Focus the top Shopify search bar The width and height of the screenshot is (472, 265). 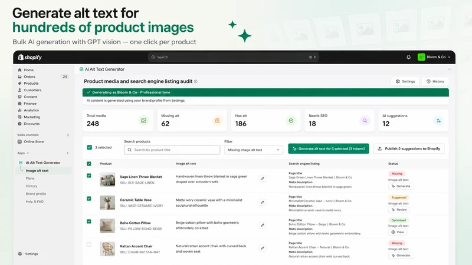click(234, 57)
